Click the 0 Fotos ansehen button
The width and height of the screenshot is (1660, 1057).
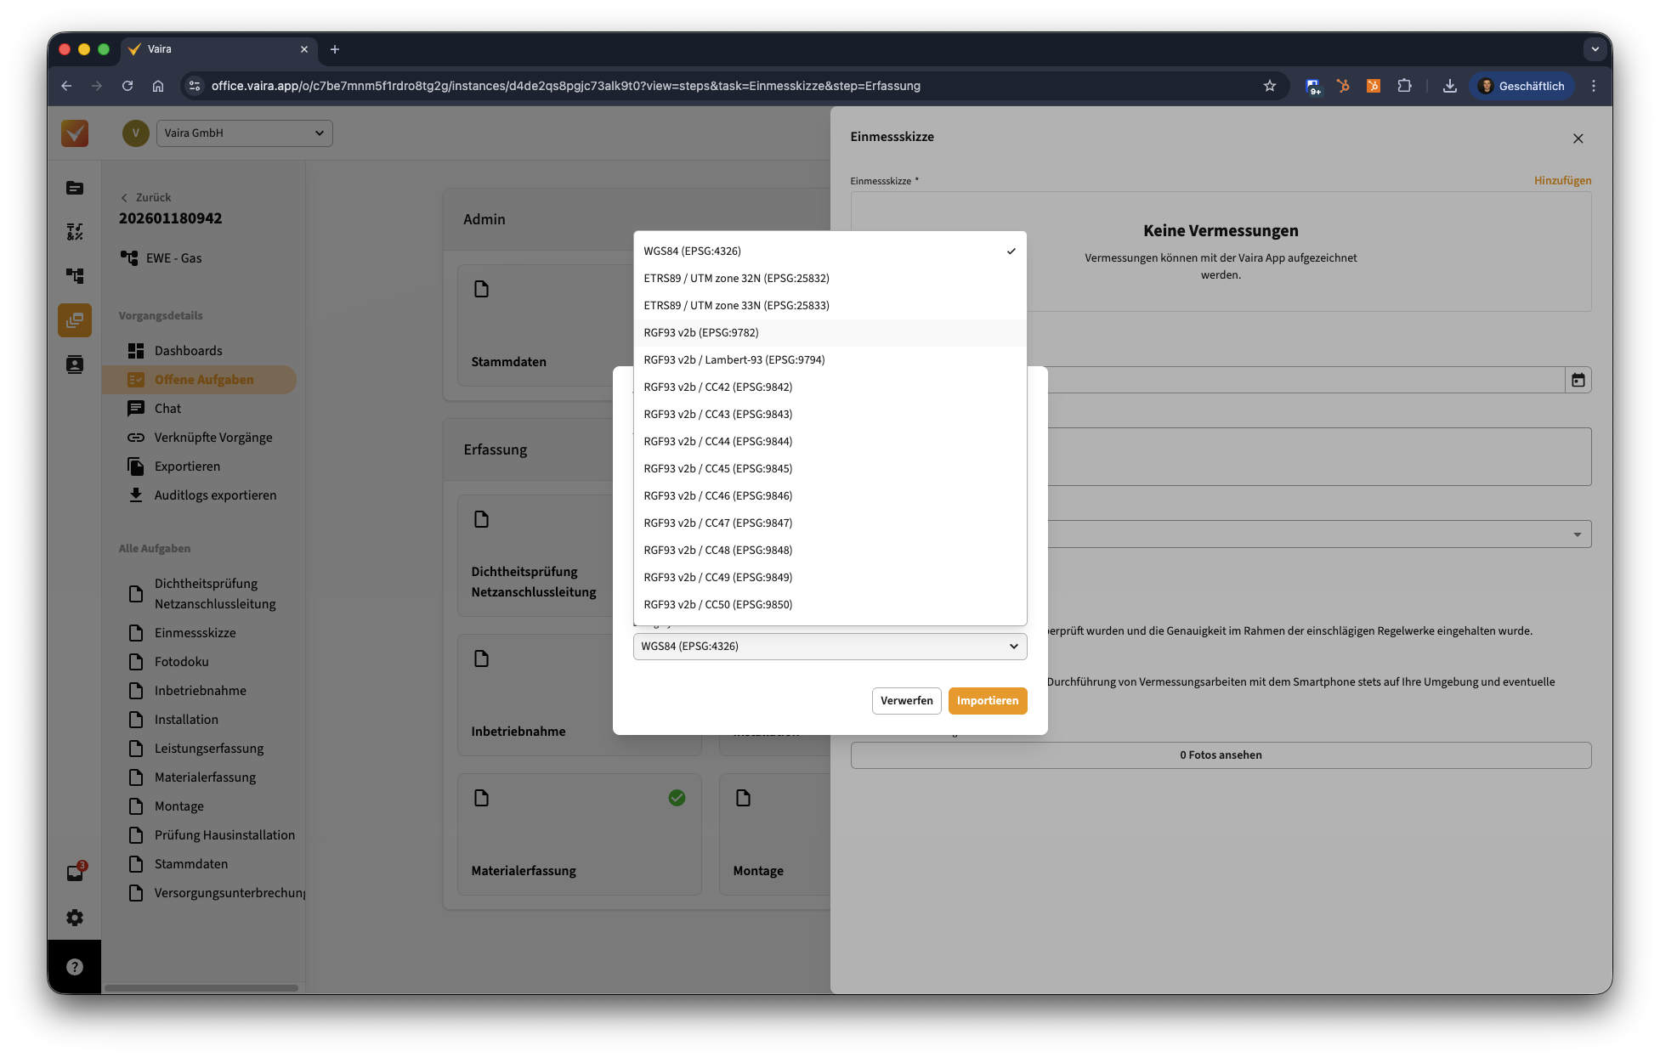[x=1221, y=755]
